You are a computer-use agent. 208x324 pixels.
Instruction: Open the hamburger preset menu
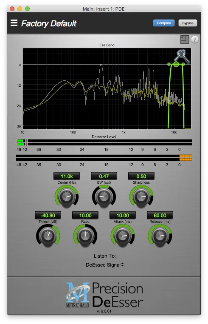point(14,23)
